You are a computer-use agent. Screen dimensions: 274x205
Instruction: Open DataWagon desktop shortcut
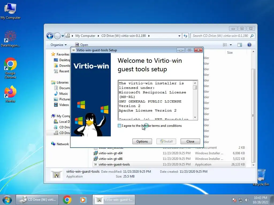pyautogui.click(x=10, y=39)
